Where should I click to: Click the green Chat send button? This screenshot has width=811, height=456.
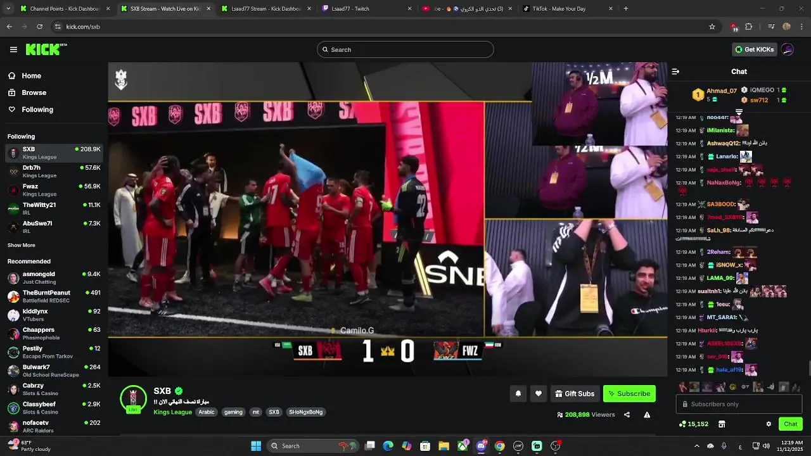tap(790, 424)
